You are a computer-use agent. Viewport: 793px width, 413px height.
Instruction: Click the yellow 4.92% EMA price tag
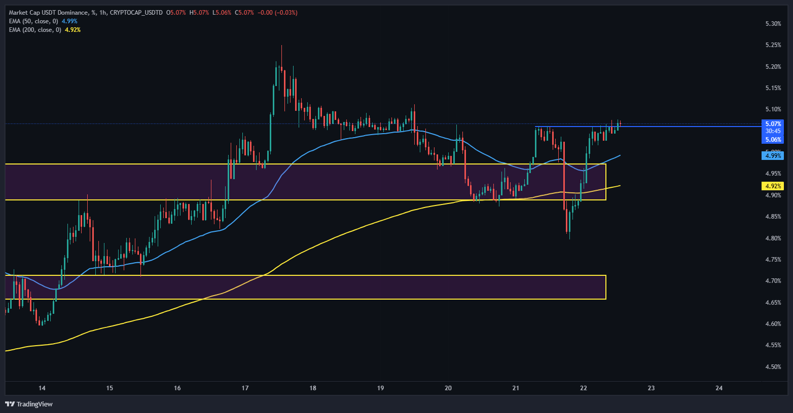click(773, 186)
